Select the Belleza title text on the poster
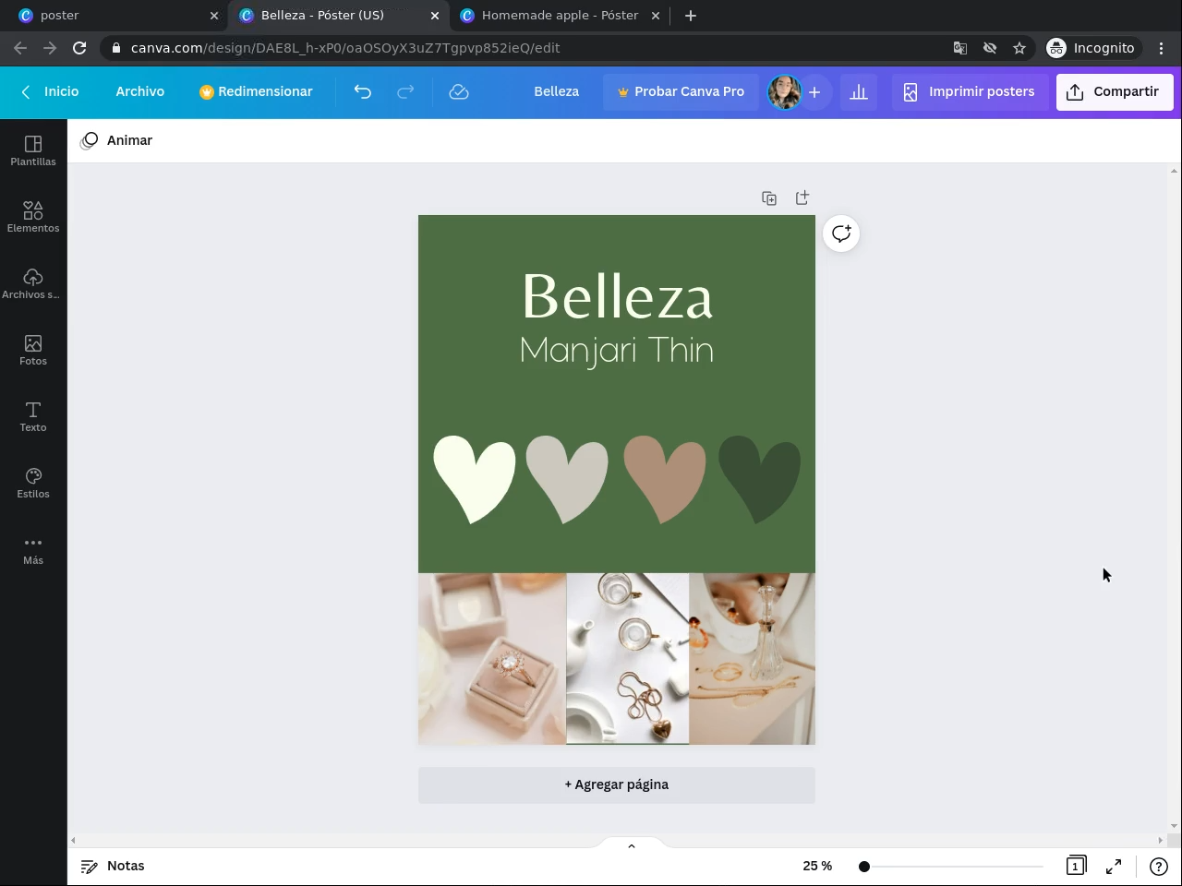The height and width of the screenshot is (886, 1182). coord(617,296)
